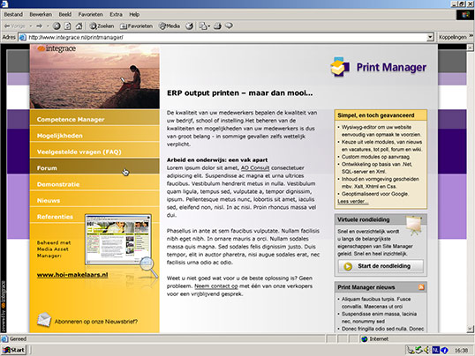
Task: Open the Bewerken menu
Action: [x=41, y=14]
